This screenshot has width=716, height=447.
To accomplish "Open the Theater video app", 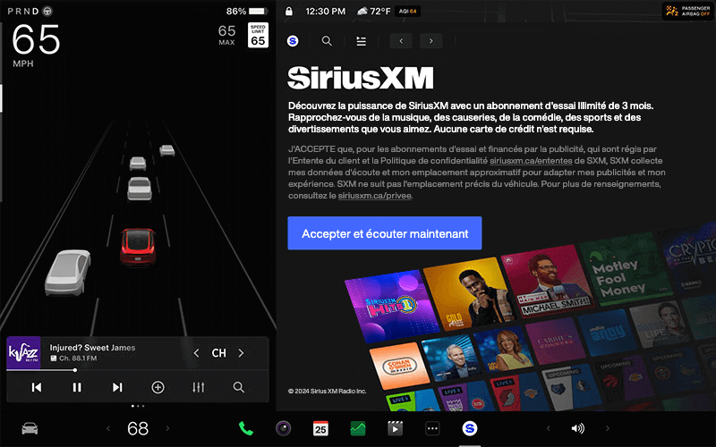I will (395, 428).
